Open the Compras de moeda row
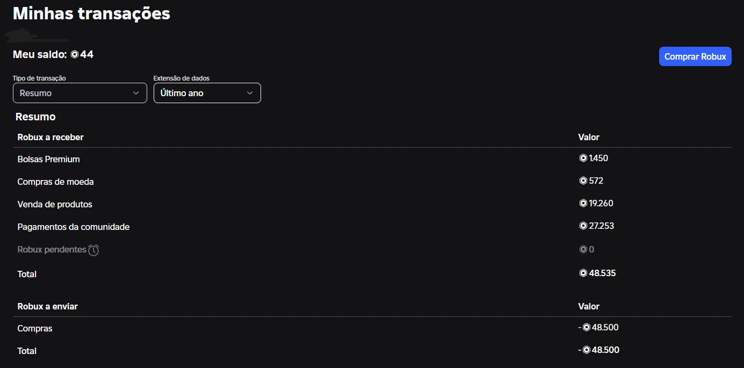 coord(55,182)
